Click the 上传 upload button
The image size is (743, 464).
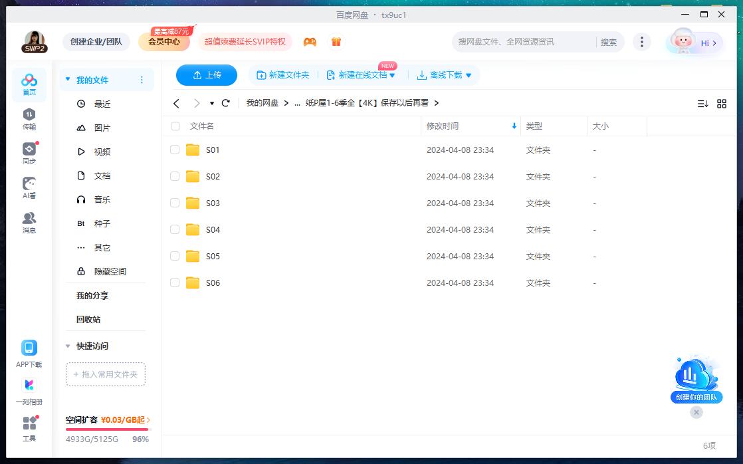[x=207, y=75]
